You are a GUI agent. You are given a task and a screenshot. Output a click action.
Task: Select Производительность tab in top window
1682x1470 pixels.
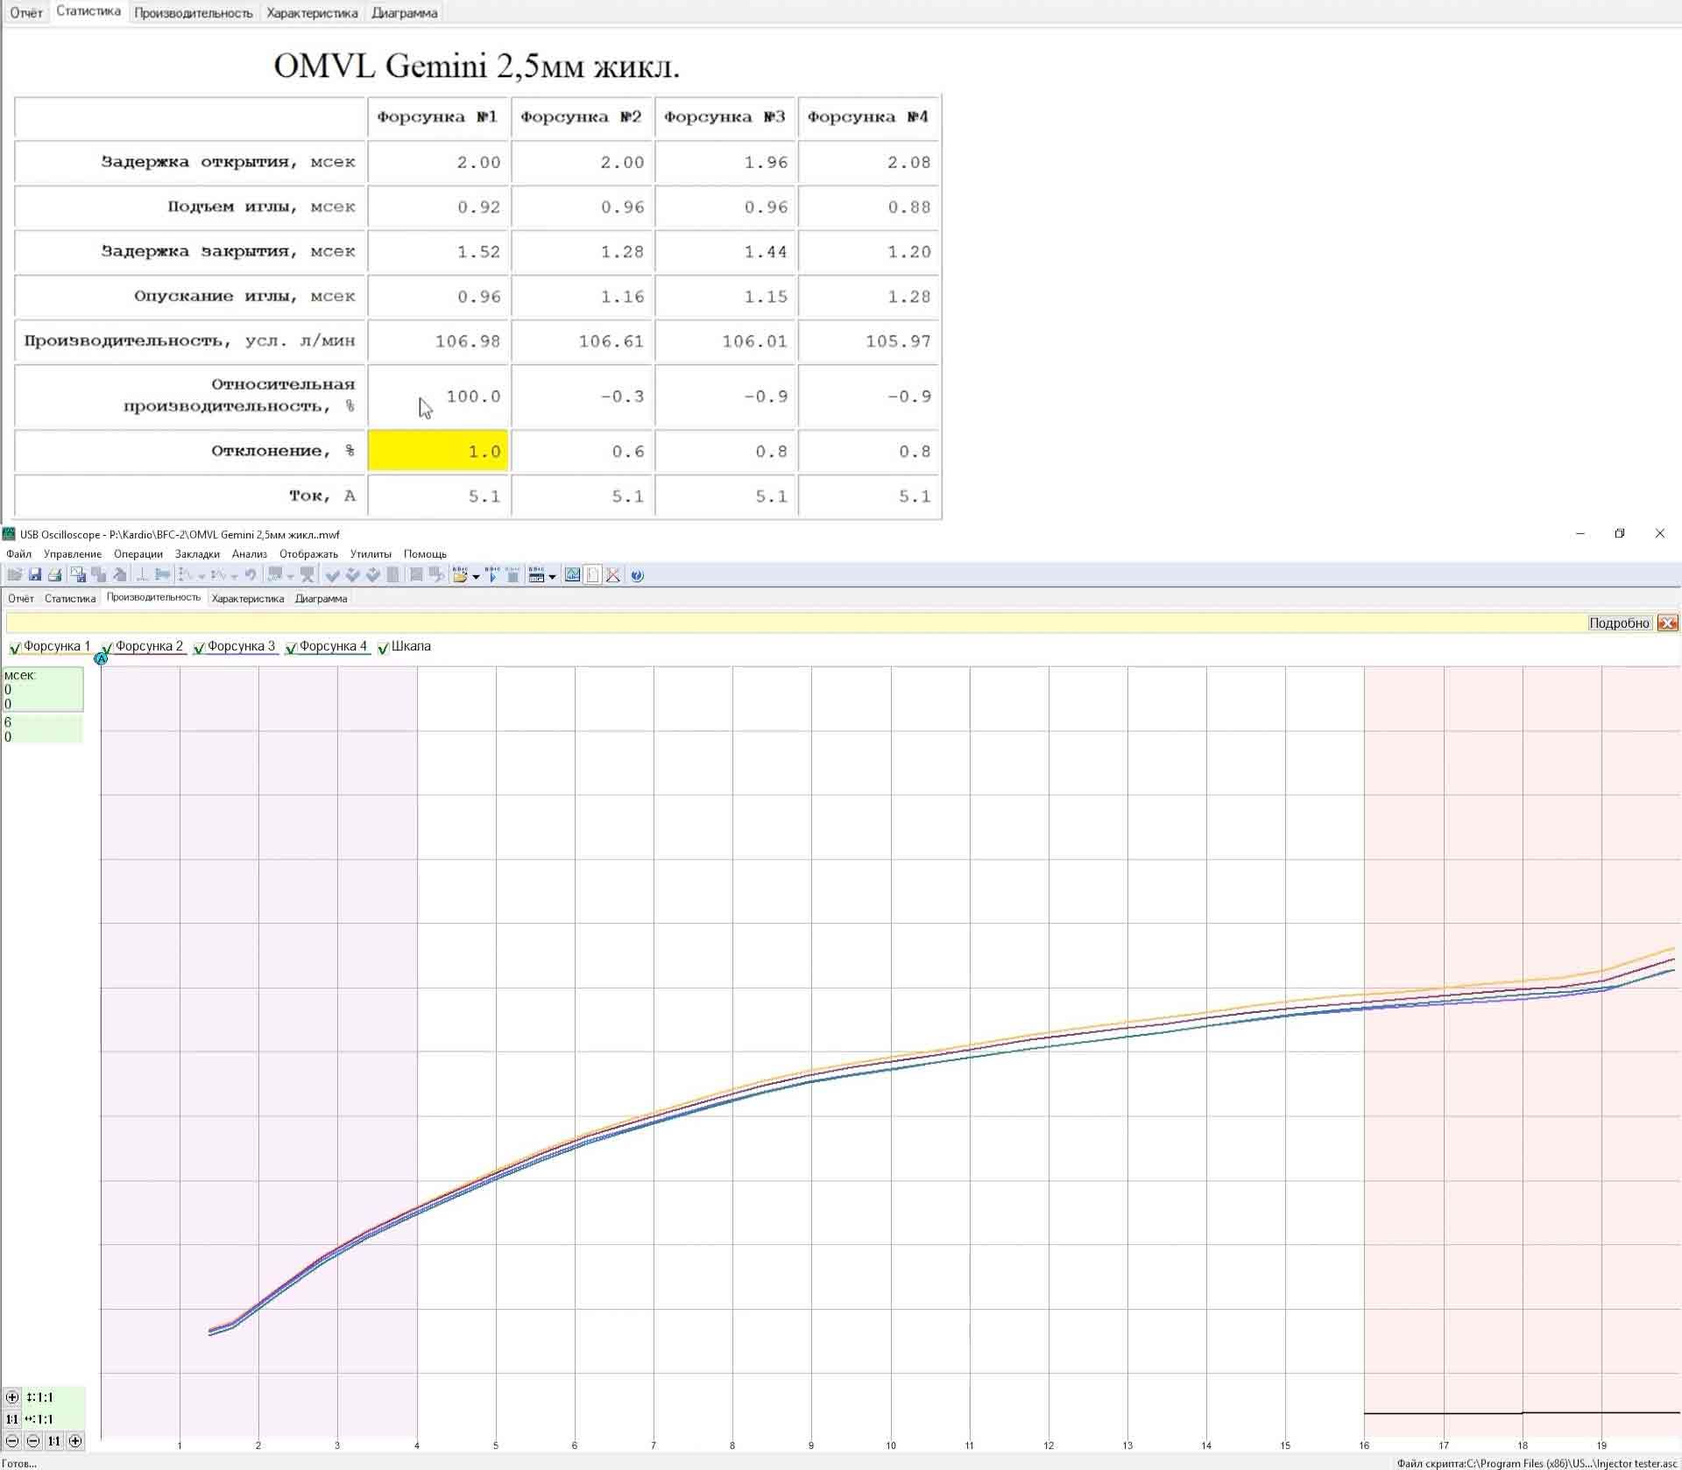(194, 13)
